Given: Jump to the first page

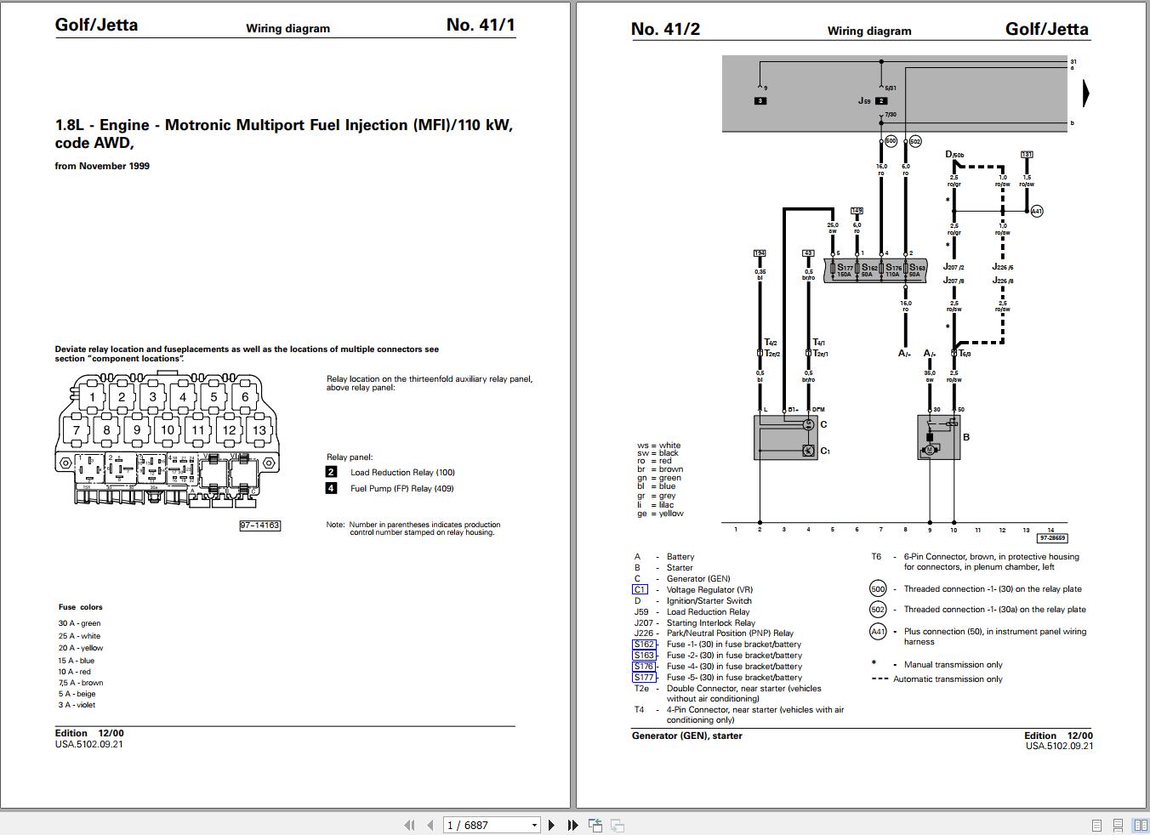Looking at the screenshot, I should [x=409, y=825].
